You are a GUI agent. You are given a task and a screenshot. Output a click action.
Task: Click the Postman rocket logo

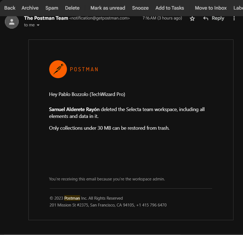(x=58, y=69)
